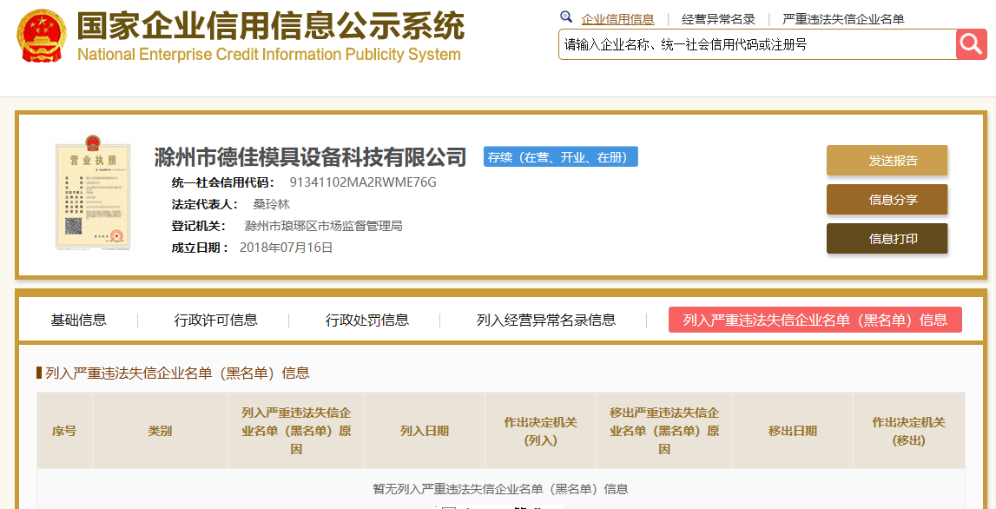Click the blacklist section heading above the table
The image size is (996, 509).
click(177, 373)
